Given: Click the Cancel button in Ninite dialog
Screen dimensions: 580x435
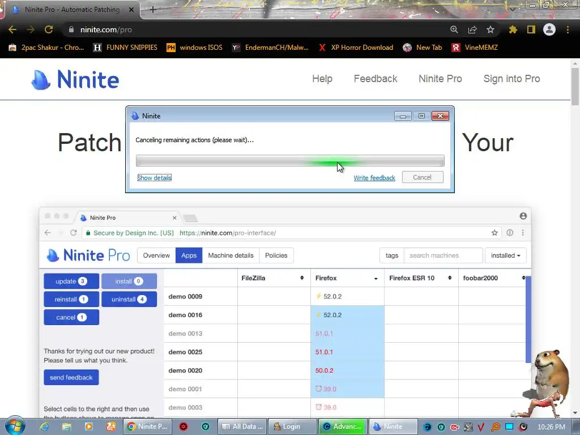Looking at the screenshot, I should tap(423, 177).
